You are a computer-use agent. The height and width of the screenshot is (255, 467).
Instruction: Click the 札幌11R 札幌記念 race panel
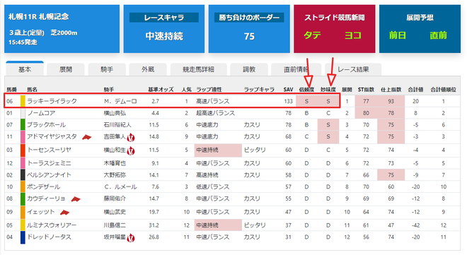[62, 29]
